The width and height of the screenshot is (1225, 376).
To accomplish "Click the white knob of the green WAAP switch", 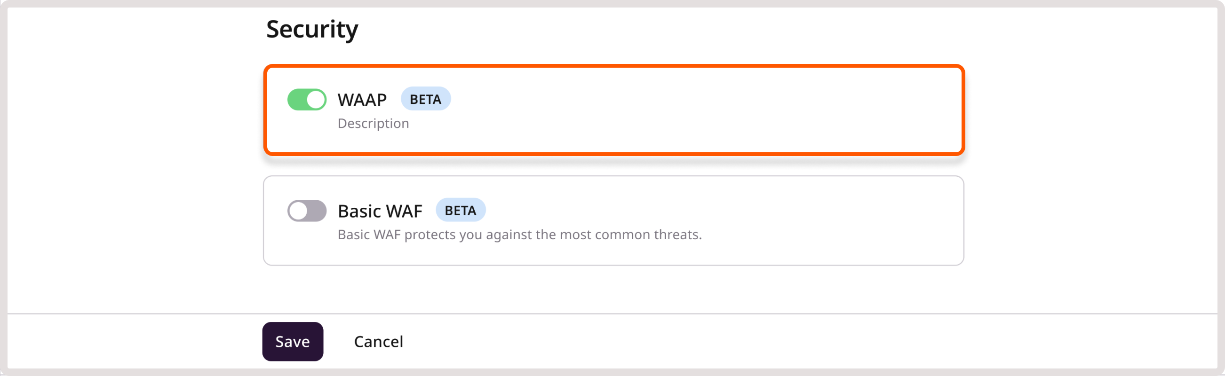I will coord(316,100).
